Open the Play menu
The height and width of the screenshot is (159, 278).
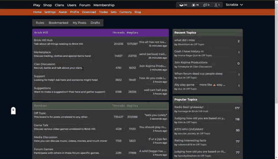(36, 5)
